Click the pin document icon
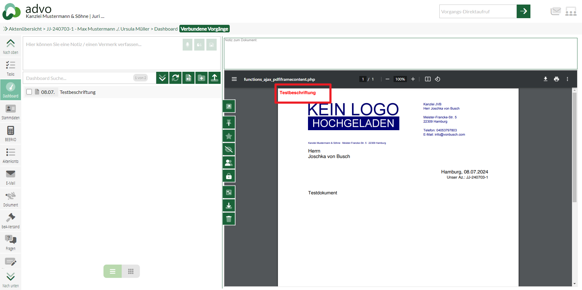 pyautogui.click(x=229, y=123)
